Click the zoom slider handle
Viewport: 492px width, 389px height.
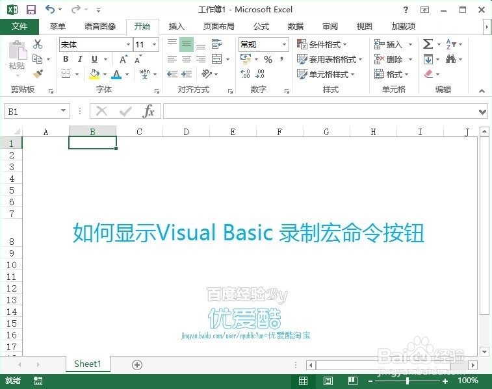pos(408,381)
